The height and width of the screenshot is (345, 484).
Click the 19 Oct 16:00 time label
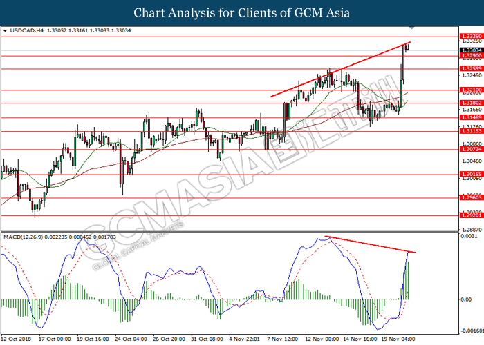(x=93, y=339)
